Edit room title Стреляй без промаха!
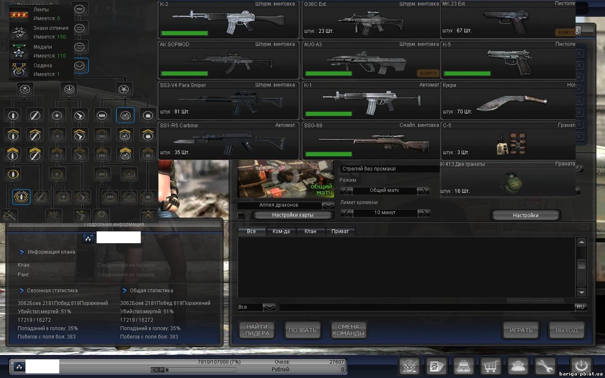The width and height of the screenshot is (605, 378). coord(390,169)
